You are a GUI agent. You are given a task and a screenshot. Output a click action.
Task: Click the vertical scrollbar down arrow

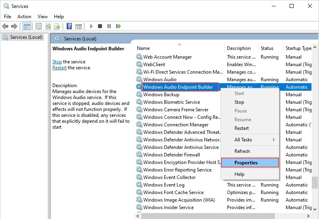click(315, 209)
